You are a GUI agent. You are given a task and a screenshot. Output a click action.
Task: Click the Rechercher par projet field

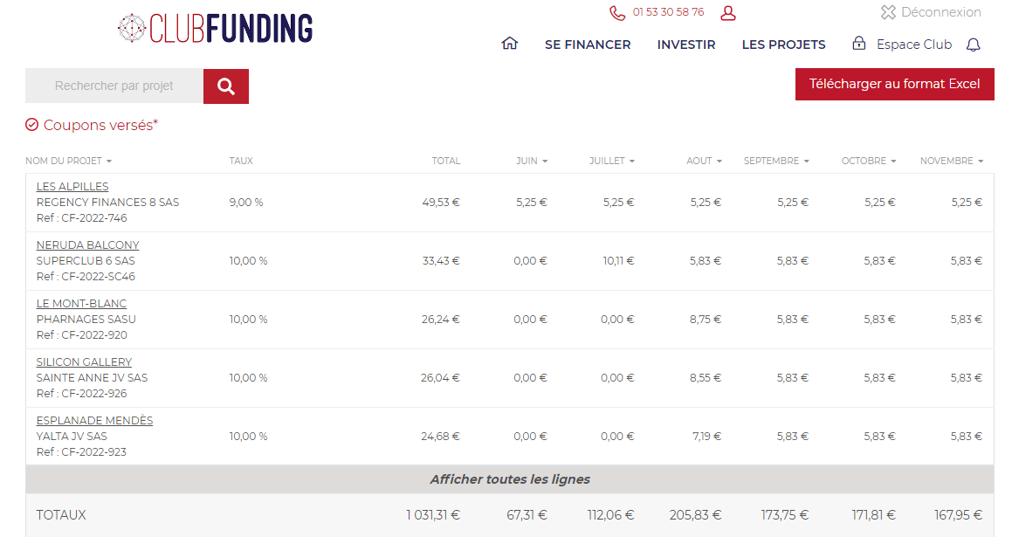(114, 86)
